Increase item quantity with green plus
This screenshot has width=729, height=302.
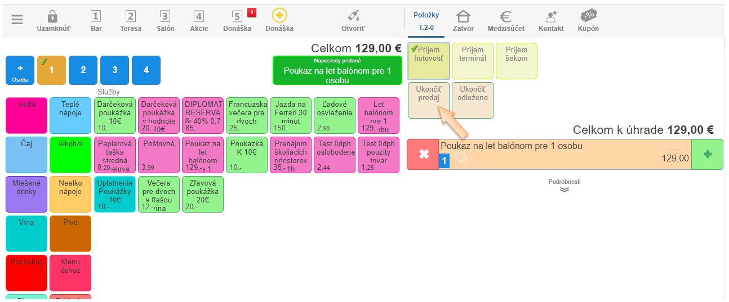[x=707, y=154]
